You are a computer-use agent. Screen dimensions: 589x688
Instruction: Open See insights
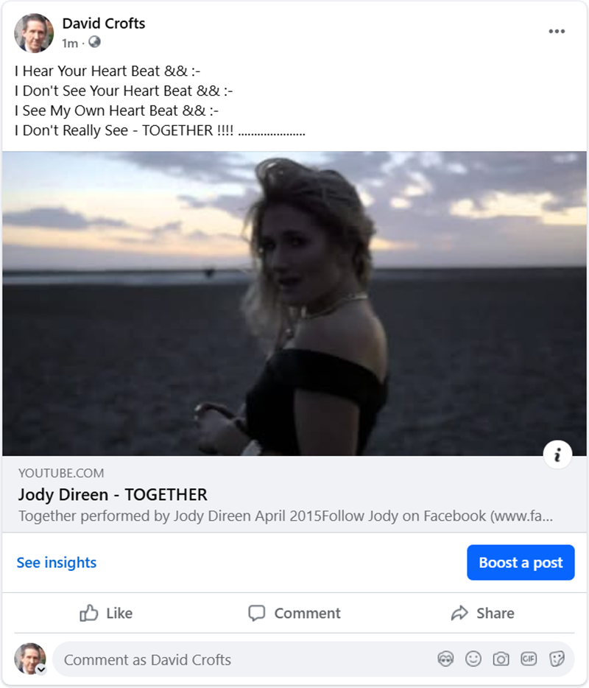tap(57, 563)
